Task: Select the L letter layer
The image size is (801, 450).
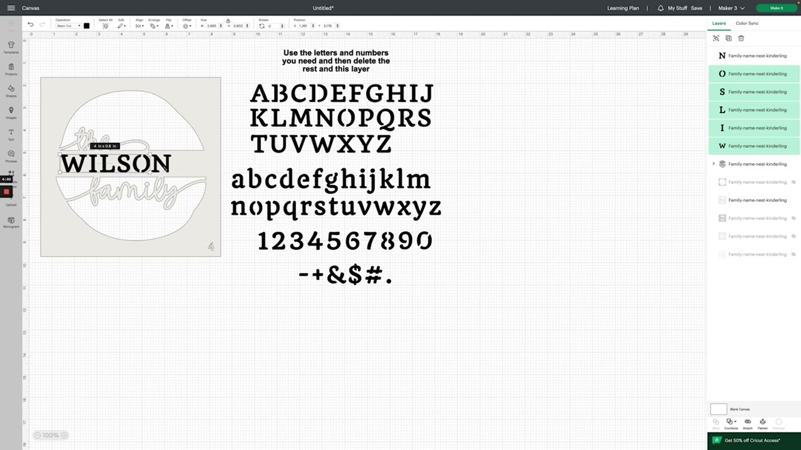Action: click(754, 110)
